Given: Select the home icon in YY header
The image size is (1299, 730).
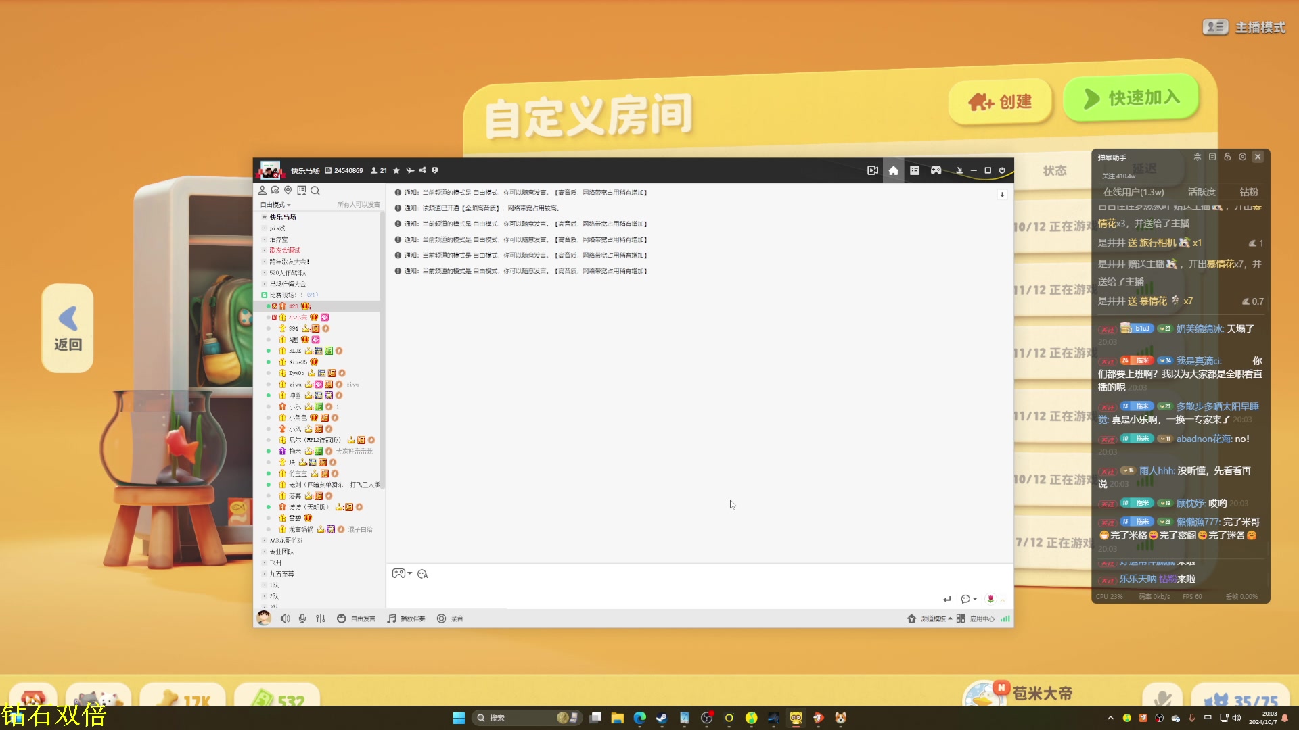Looking at the screenshot, I should 894,170.
